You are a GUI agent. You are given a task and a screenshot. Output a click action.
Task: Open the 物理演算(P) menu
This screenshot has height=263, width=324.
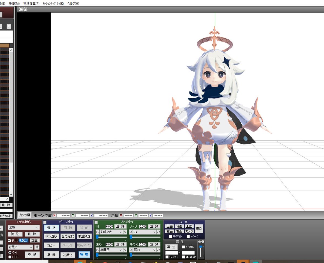(x=31, y=4)
